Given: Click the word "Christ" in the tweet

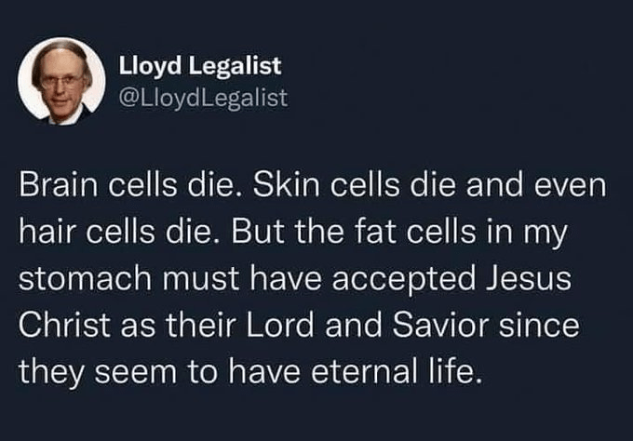Looking at the screenshot, I should (59, 327).
